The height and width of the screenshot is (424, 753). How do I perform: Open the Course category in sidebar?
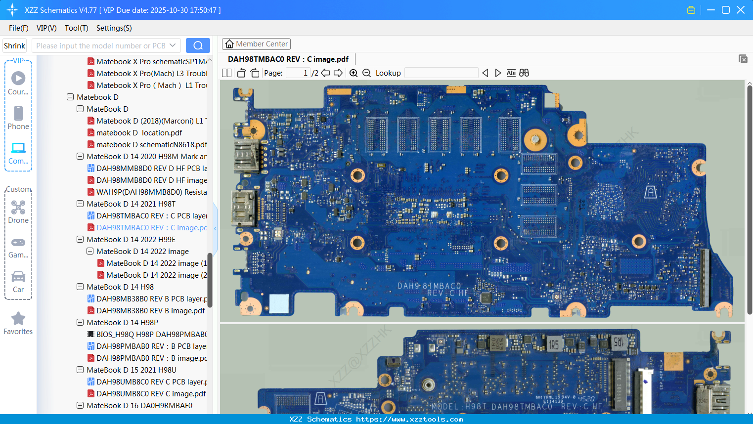(18, 83)
